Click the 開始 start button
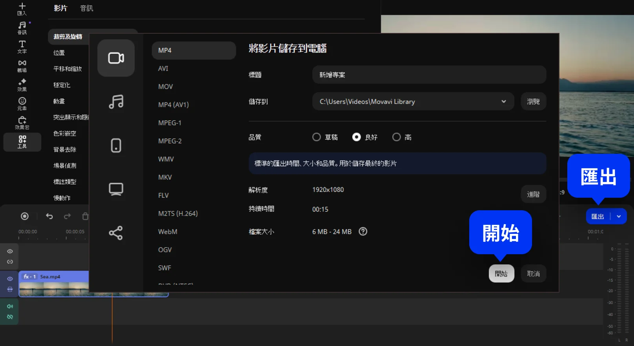 [x=501, y=274]
